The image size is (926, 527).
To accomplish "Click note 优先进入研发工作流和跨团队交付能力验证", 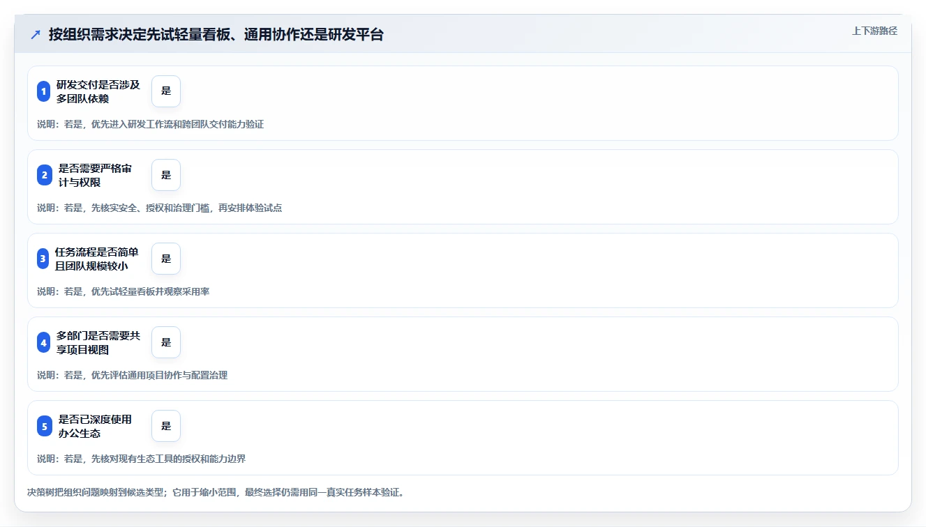I will [x=151, y=124].
